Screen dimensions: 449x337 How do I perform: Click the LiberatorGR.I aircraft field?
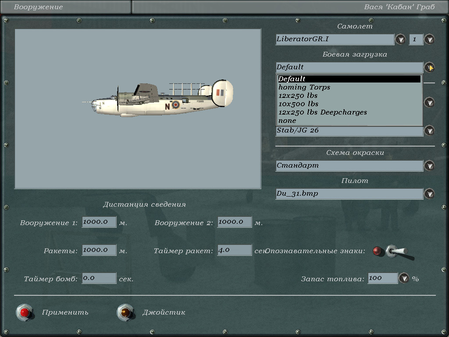point(335,39)
